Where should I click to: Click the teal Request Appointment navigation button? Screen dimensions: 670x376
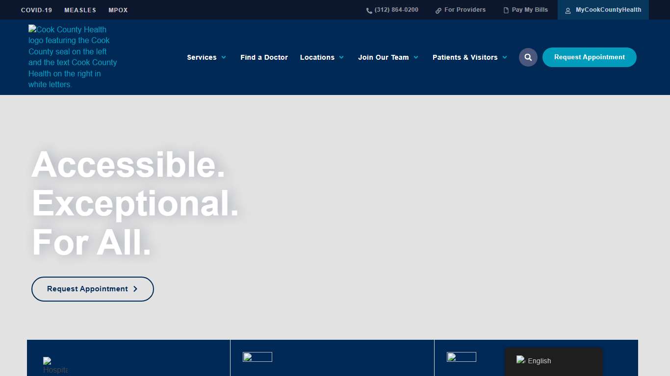589,57
